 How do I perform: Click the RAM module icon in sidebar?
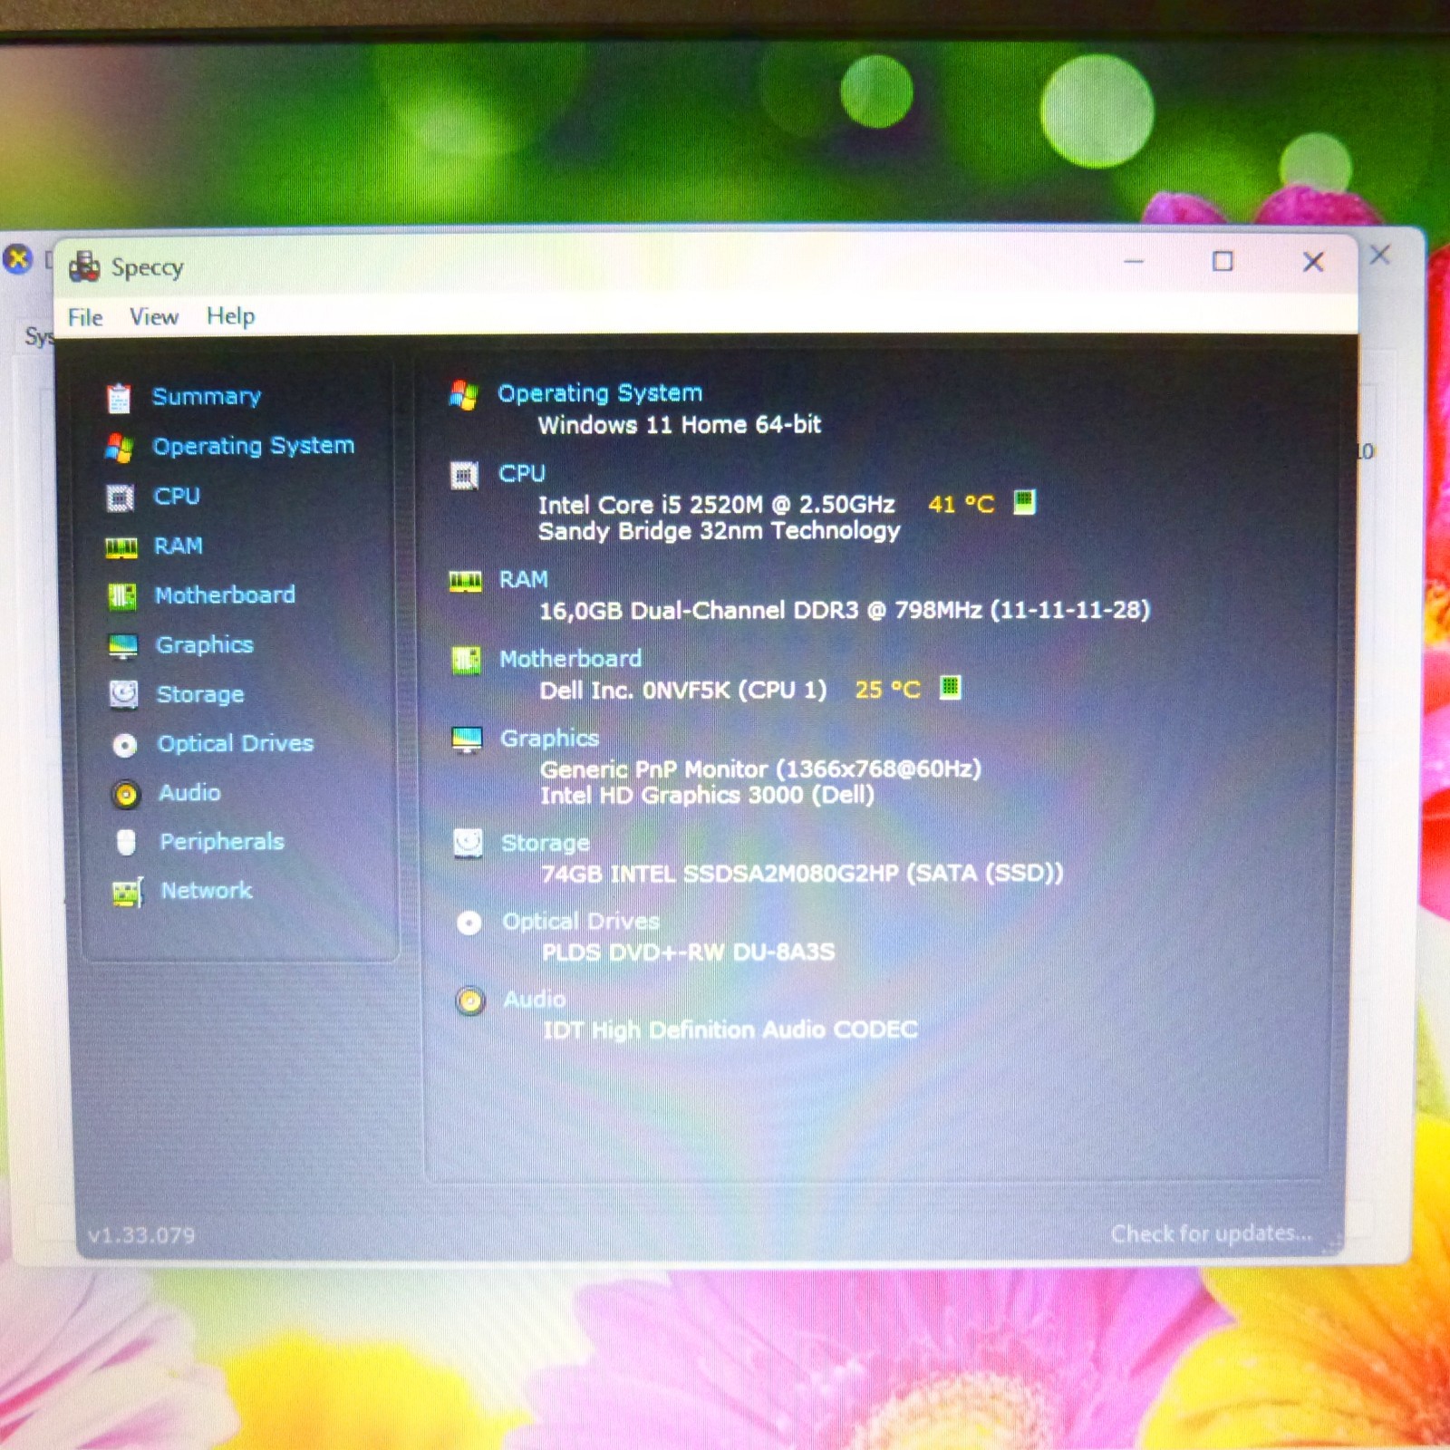click(121, 547)
